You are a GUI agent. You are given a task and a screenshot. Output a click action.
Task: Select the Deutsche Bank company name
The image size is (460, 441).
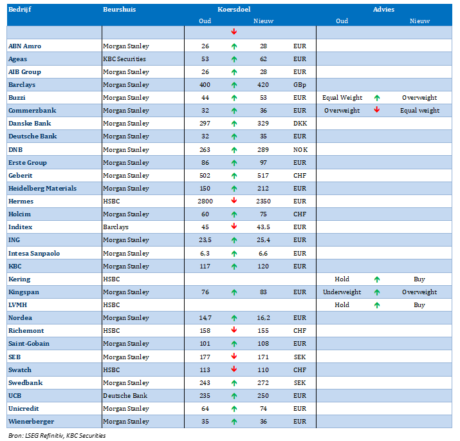[33, 136]
